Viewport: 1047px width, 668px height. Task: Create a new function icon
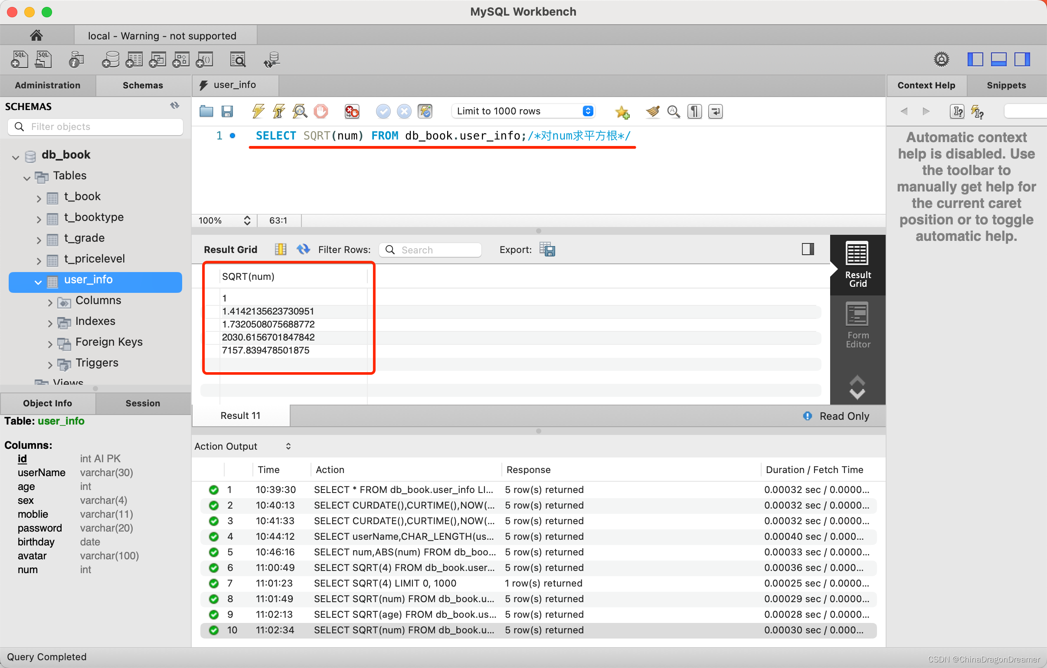click(204, 59)
